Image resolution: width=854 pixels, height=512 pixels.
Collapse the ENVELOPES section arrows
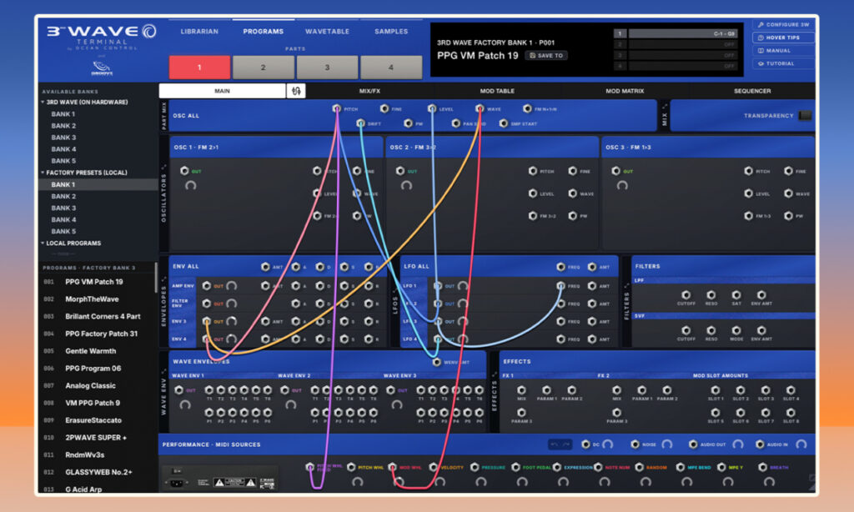(164, 279)
